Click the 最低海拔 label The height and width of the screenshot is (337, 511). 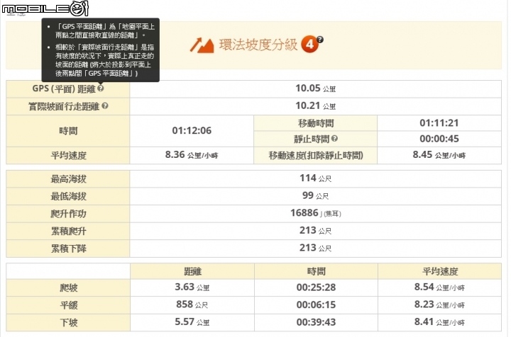[68, 196]
